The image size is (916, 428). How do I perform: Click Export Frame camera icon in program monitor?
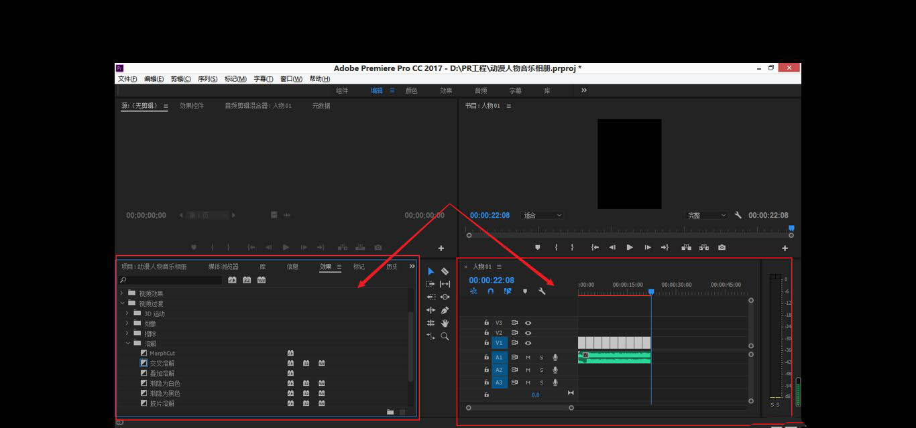pos(722,247)
